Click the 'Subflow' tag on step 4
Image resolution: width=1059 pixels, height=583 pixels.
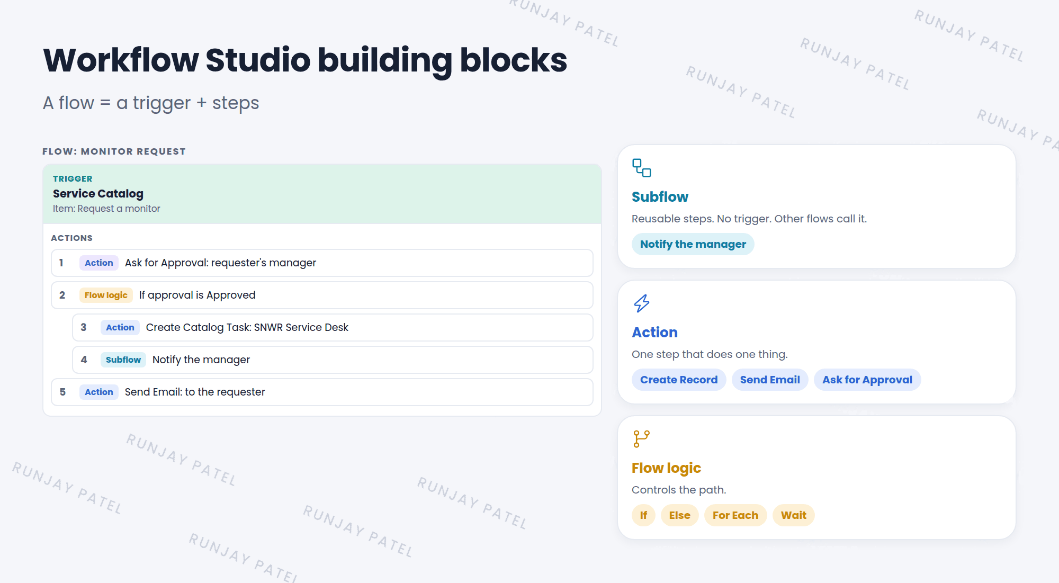(x=123, y=360)
